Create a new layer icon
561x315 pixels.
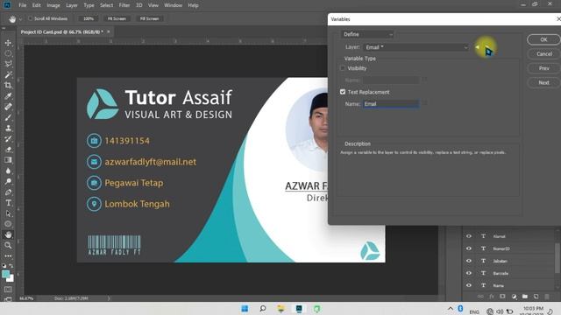(536, 297)
